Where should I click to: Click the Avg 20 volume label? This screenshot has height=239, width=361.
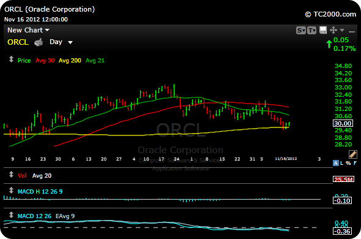42,175
